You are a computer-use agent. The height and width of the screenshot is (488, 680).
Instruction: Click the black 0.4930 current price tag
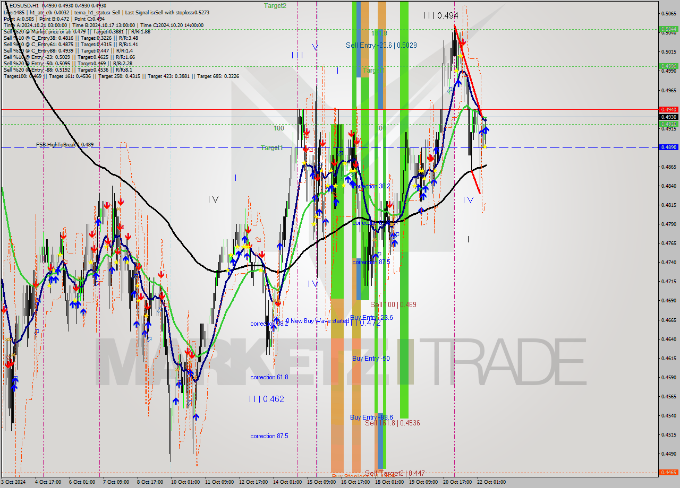tap(668, 117)
